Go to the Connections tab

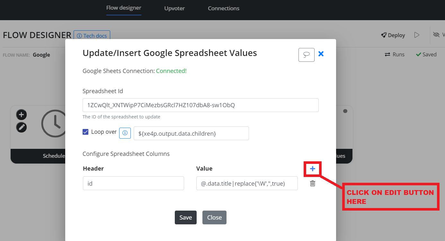click(224, 8)
